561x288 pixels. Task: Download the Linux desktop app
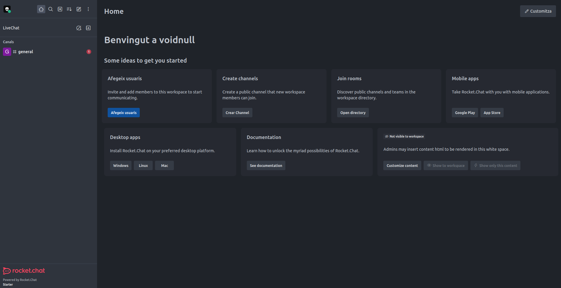click(143, 165)
